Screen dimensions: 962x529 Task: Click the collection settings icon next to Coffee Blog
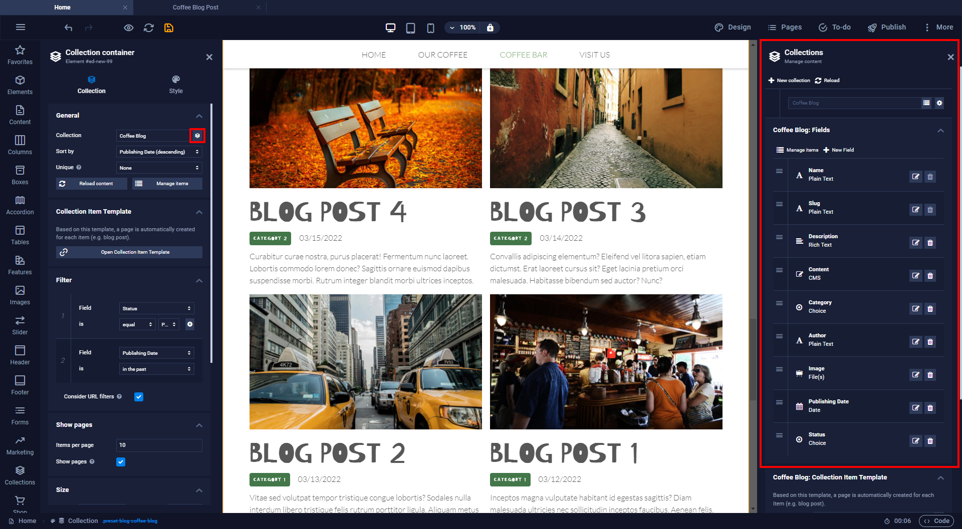click(197, 136)
